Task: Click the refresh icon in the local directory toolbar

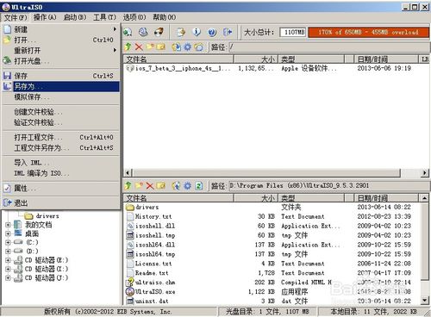Action: click(x=199, y=186)
